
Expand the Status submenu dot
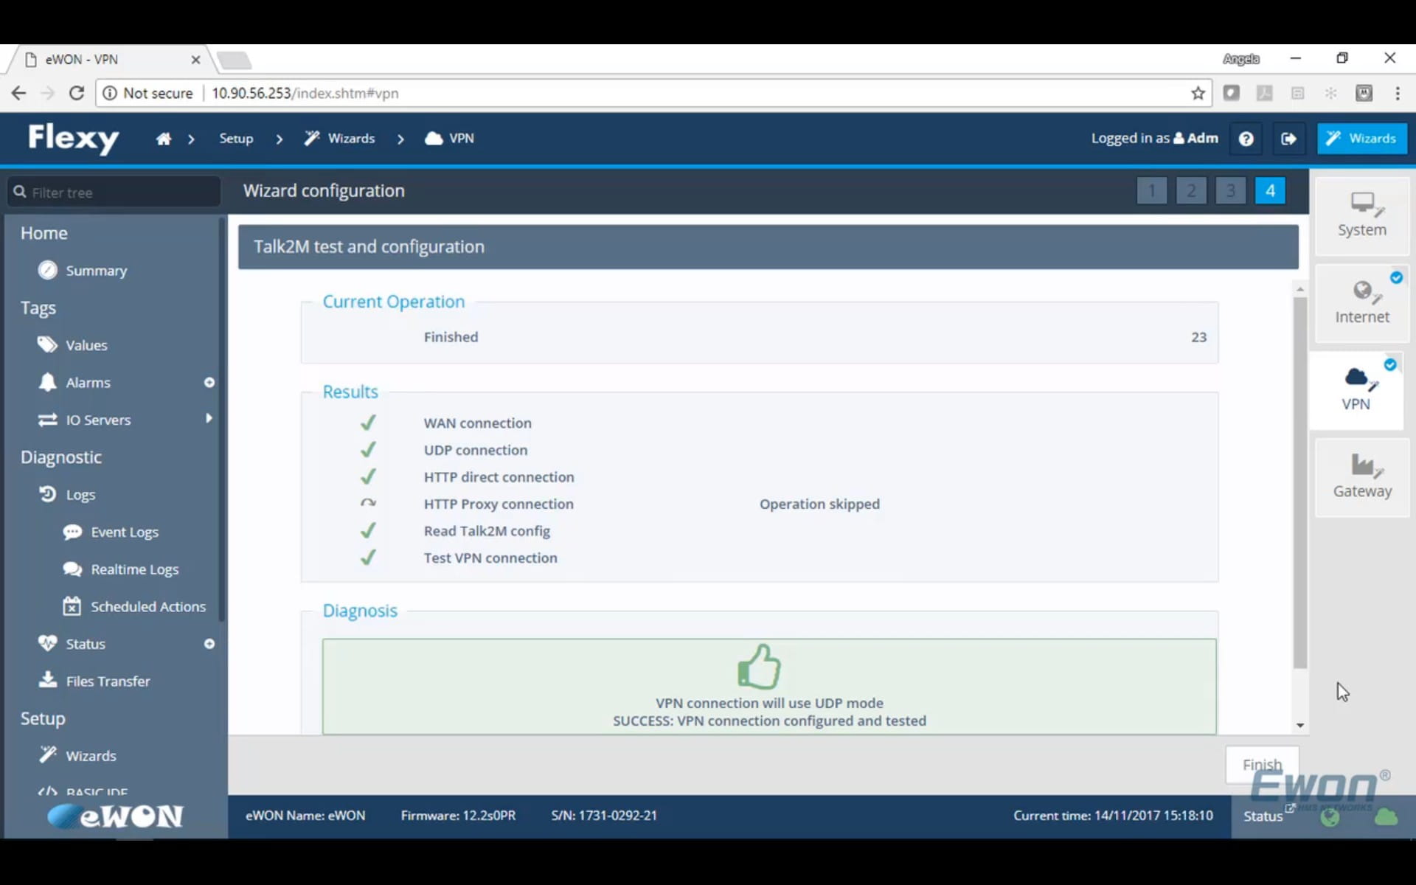coord(209,644)
